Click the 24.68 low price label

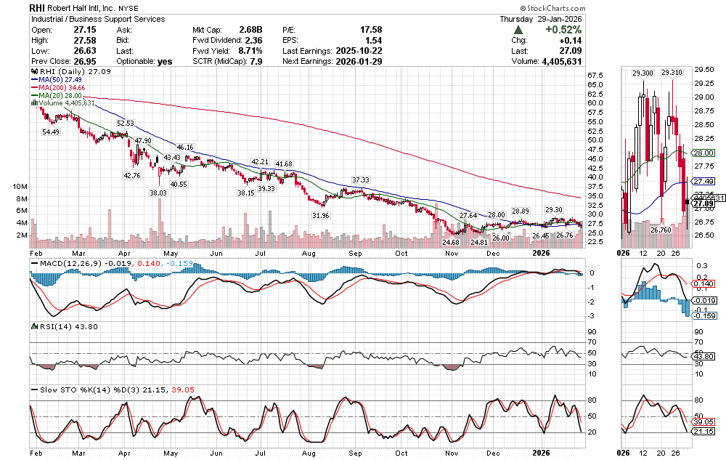tap(450, 242)
